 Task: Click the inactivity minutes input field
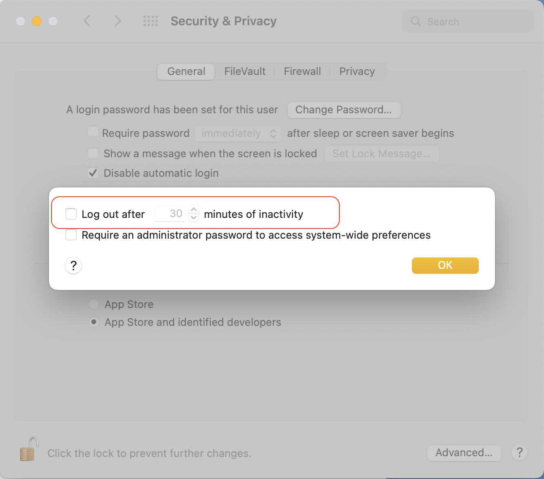[x=170, y=214]
